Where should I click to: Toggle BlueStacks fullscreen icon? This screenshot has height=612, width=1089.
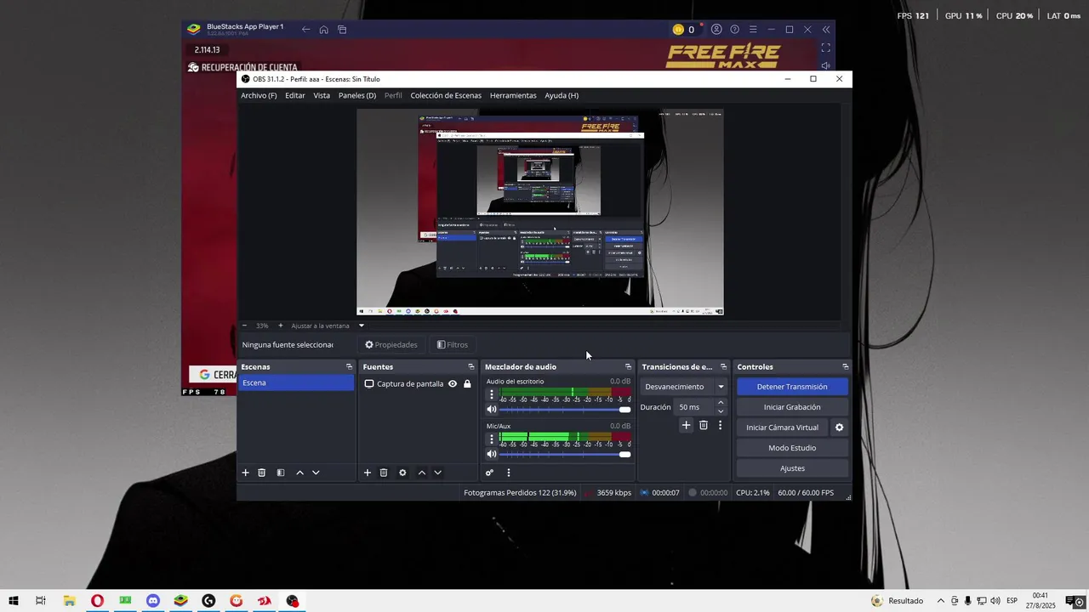click(x=825, y=48)
